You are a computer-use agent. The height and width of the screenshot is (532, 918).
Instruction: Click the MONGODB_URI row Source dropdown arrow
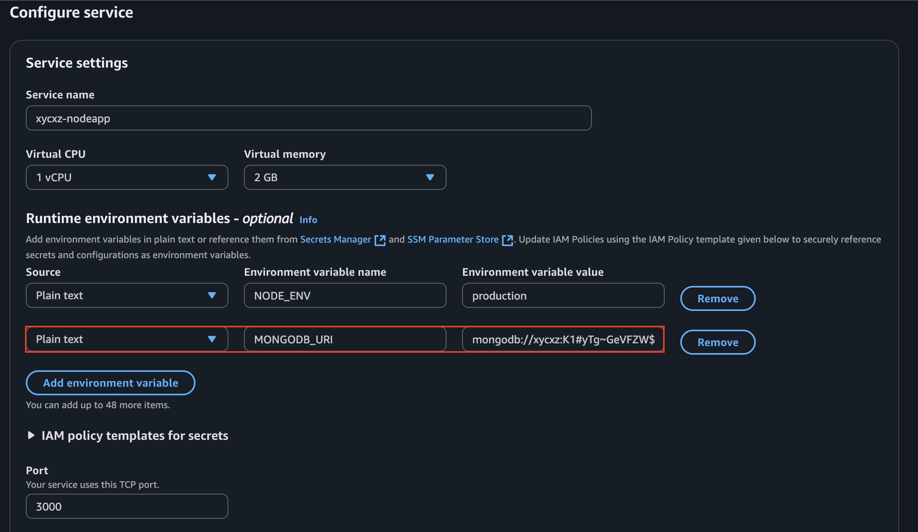pyautogui.click(x=212, y=339)
